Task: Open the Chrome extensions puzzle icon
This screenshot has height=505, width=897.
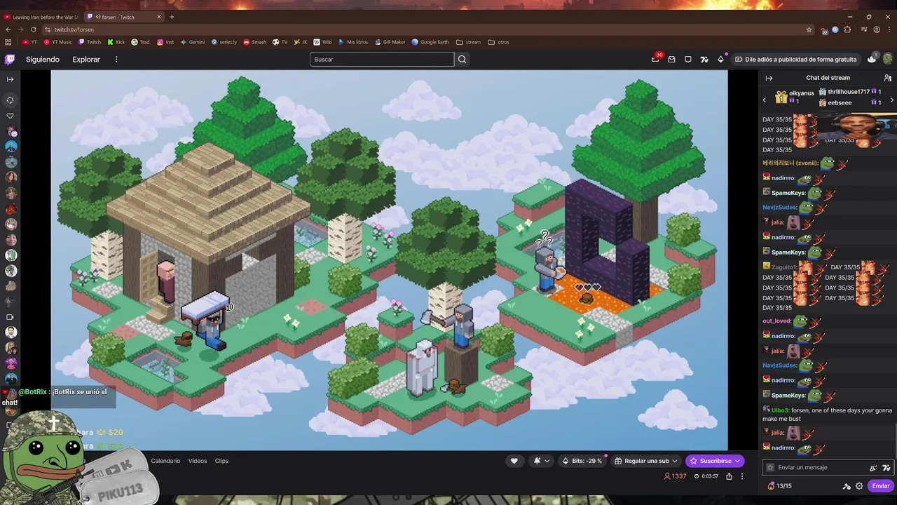Action: pyautogui.click(x=847, y=29)
